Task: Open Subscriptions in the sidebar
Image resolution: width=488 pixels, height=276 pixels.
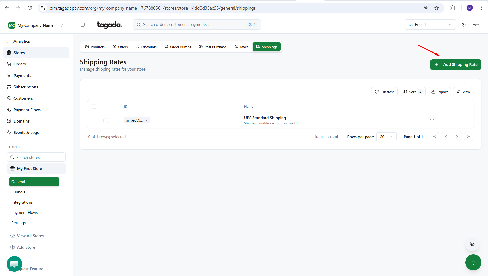Action: click(25, 87)
